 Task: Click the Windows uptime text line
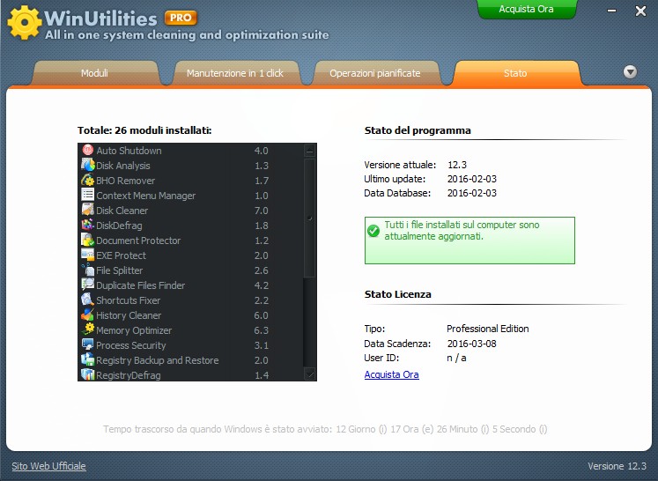pyautogui.click(x=325, y=429)
